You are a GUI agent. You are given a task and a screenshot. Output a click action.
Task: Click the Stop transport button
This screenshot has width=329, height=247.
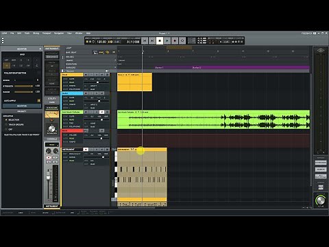click(160, 40)
